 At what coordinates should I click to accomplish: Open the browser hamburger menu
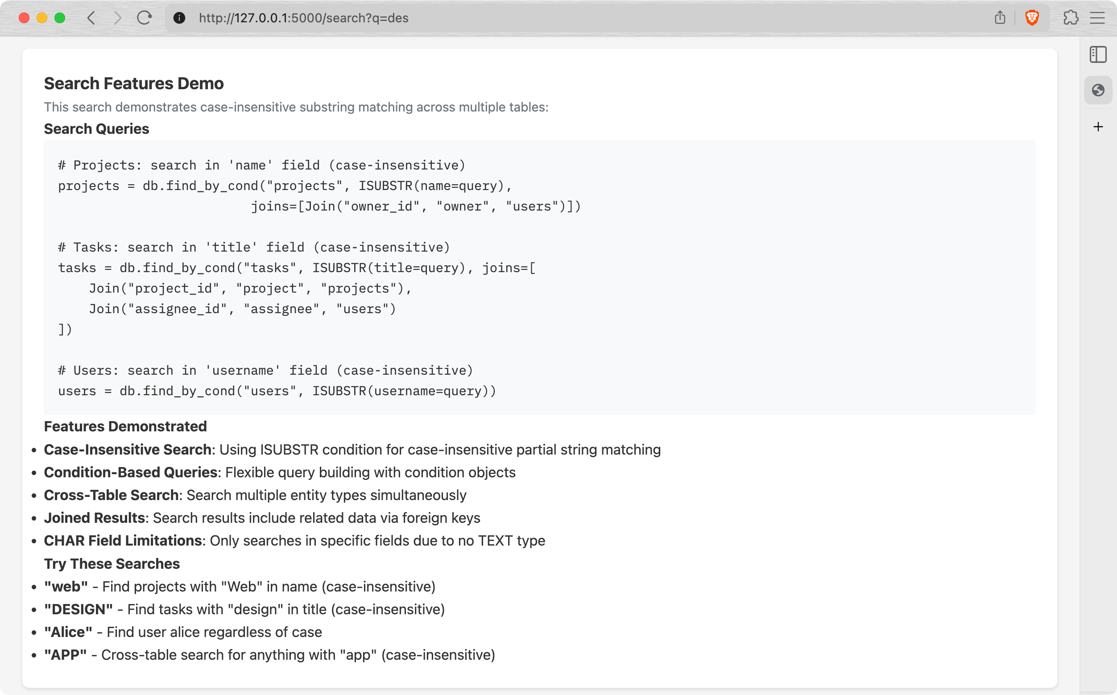coord(1097,18)
